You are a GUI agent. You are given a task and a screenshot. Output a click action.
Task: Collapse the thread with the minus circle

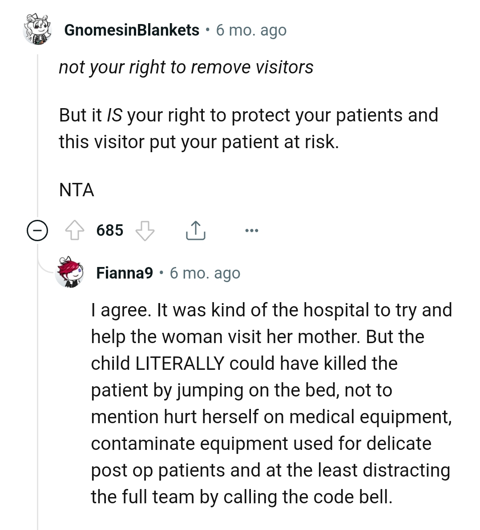pos(37,231)
